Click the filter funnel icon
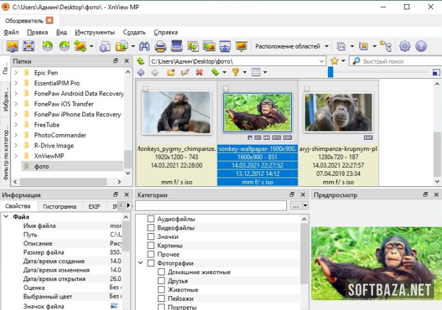The width and height of the screenshot is (442, 310). point(235,72)
